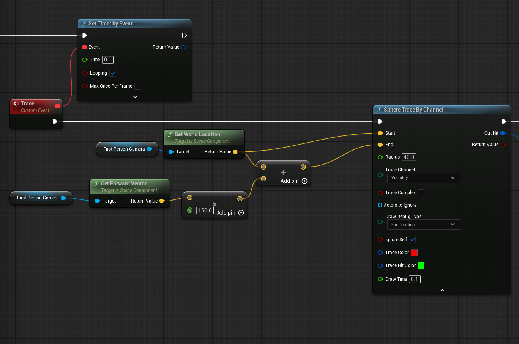Click the Get Forward Vector Return Value pin
Screen dimensions: 519x344
(x=162, y=201)
